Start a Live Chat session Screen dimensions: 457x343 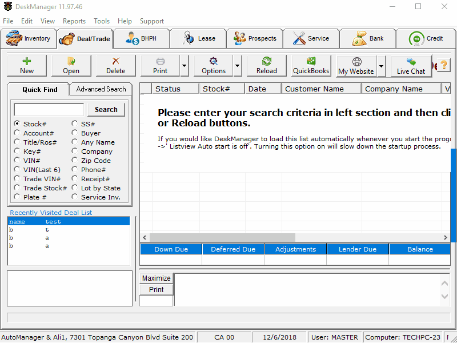pyautogui.click(x=411, y=66)
